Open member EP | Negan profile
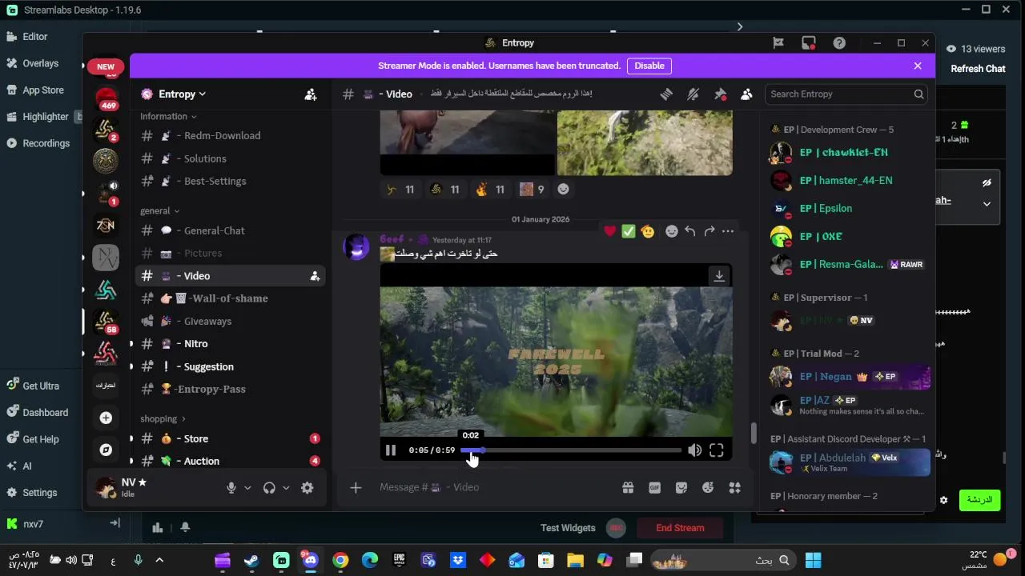This screenshot has width=1025, height=576. pos(849,376)
